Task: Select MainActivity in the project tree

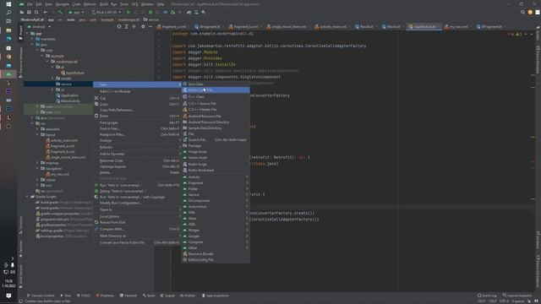Action: [70, 101]
